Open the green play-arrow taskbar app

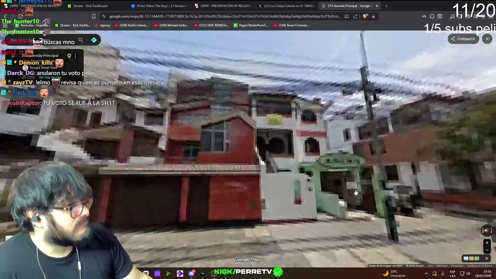(x=169, y=274)
